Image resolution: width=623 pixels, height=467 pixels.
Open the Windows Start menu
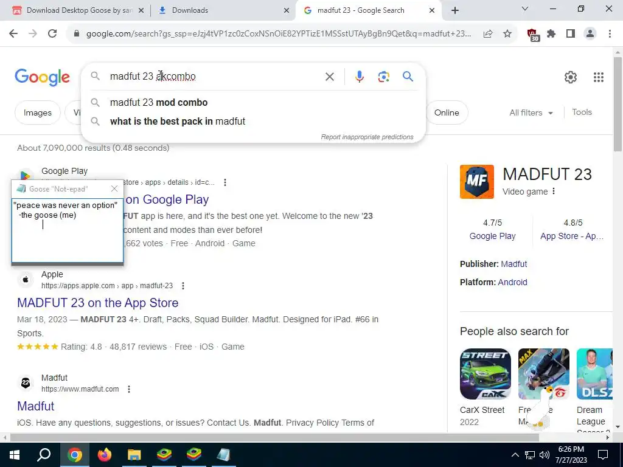15,455
